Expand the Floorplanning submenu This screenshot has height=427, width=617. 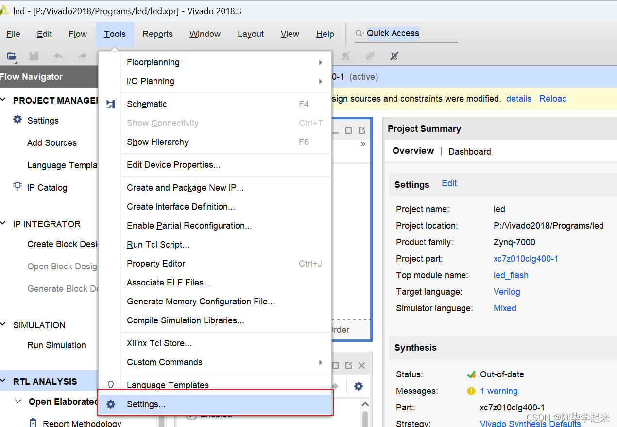coord(321,62)
